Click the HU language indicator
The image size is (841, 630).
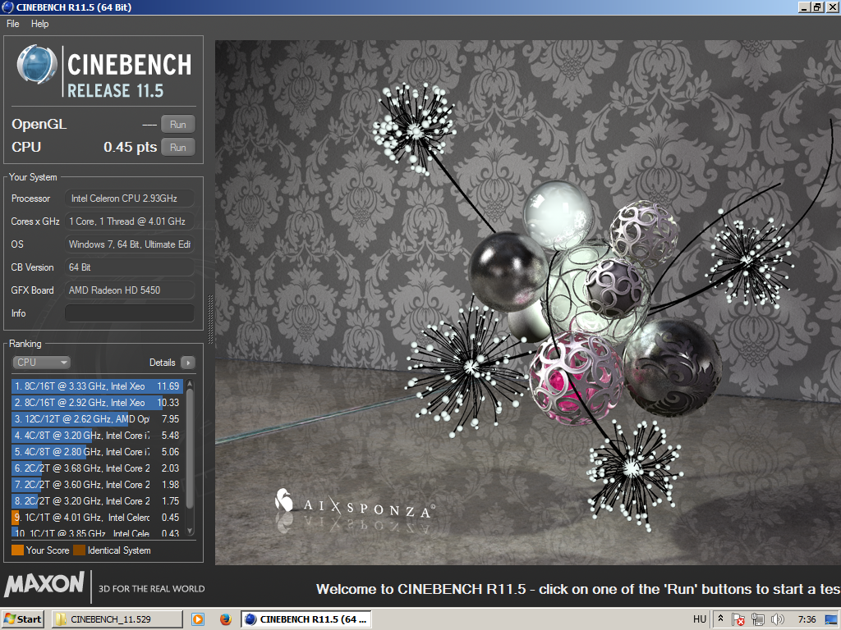[x=700, y=619]
